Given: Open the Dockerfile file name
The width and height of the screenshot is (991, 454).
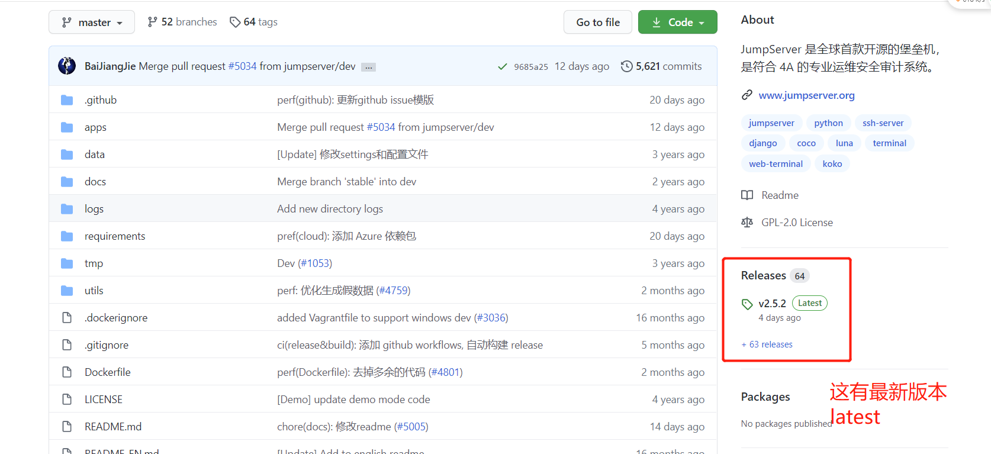Looking at the screenshot, I should pyautogui.click(x=107, y=372).
